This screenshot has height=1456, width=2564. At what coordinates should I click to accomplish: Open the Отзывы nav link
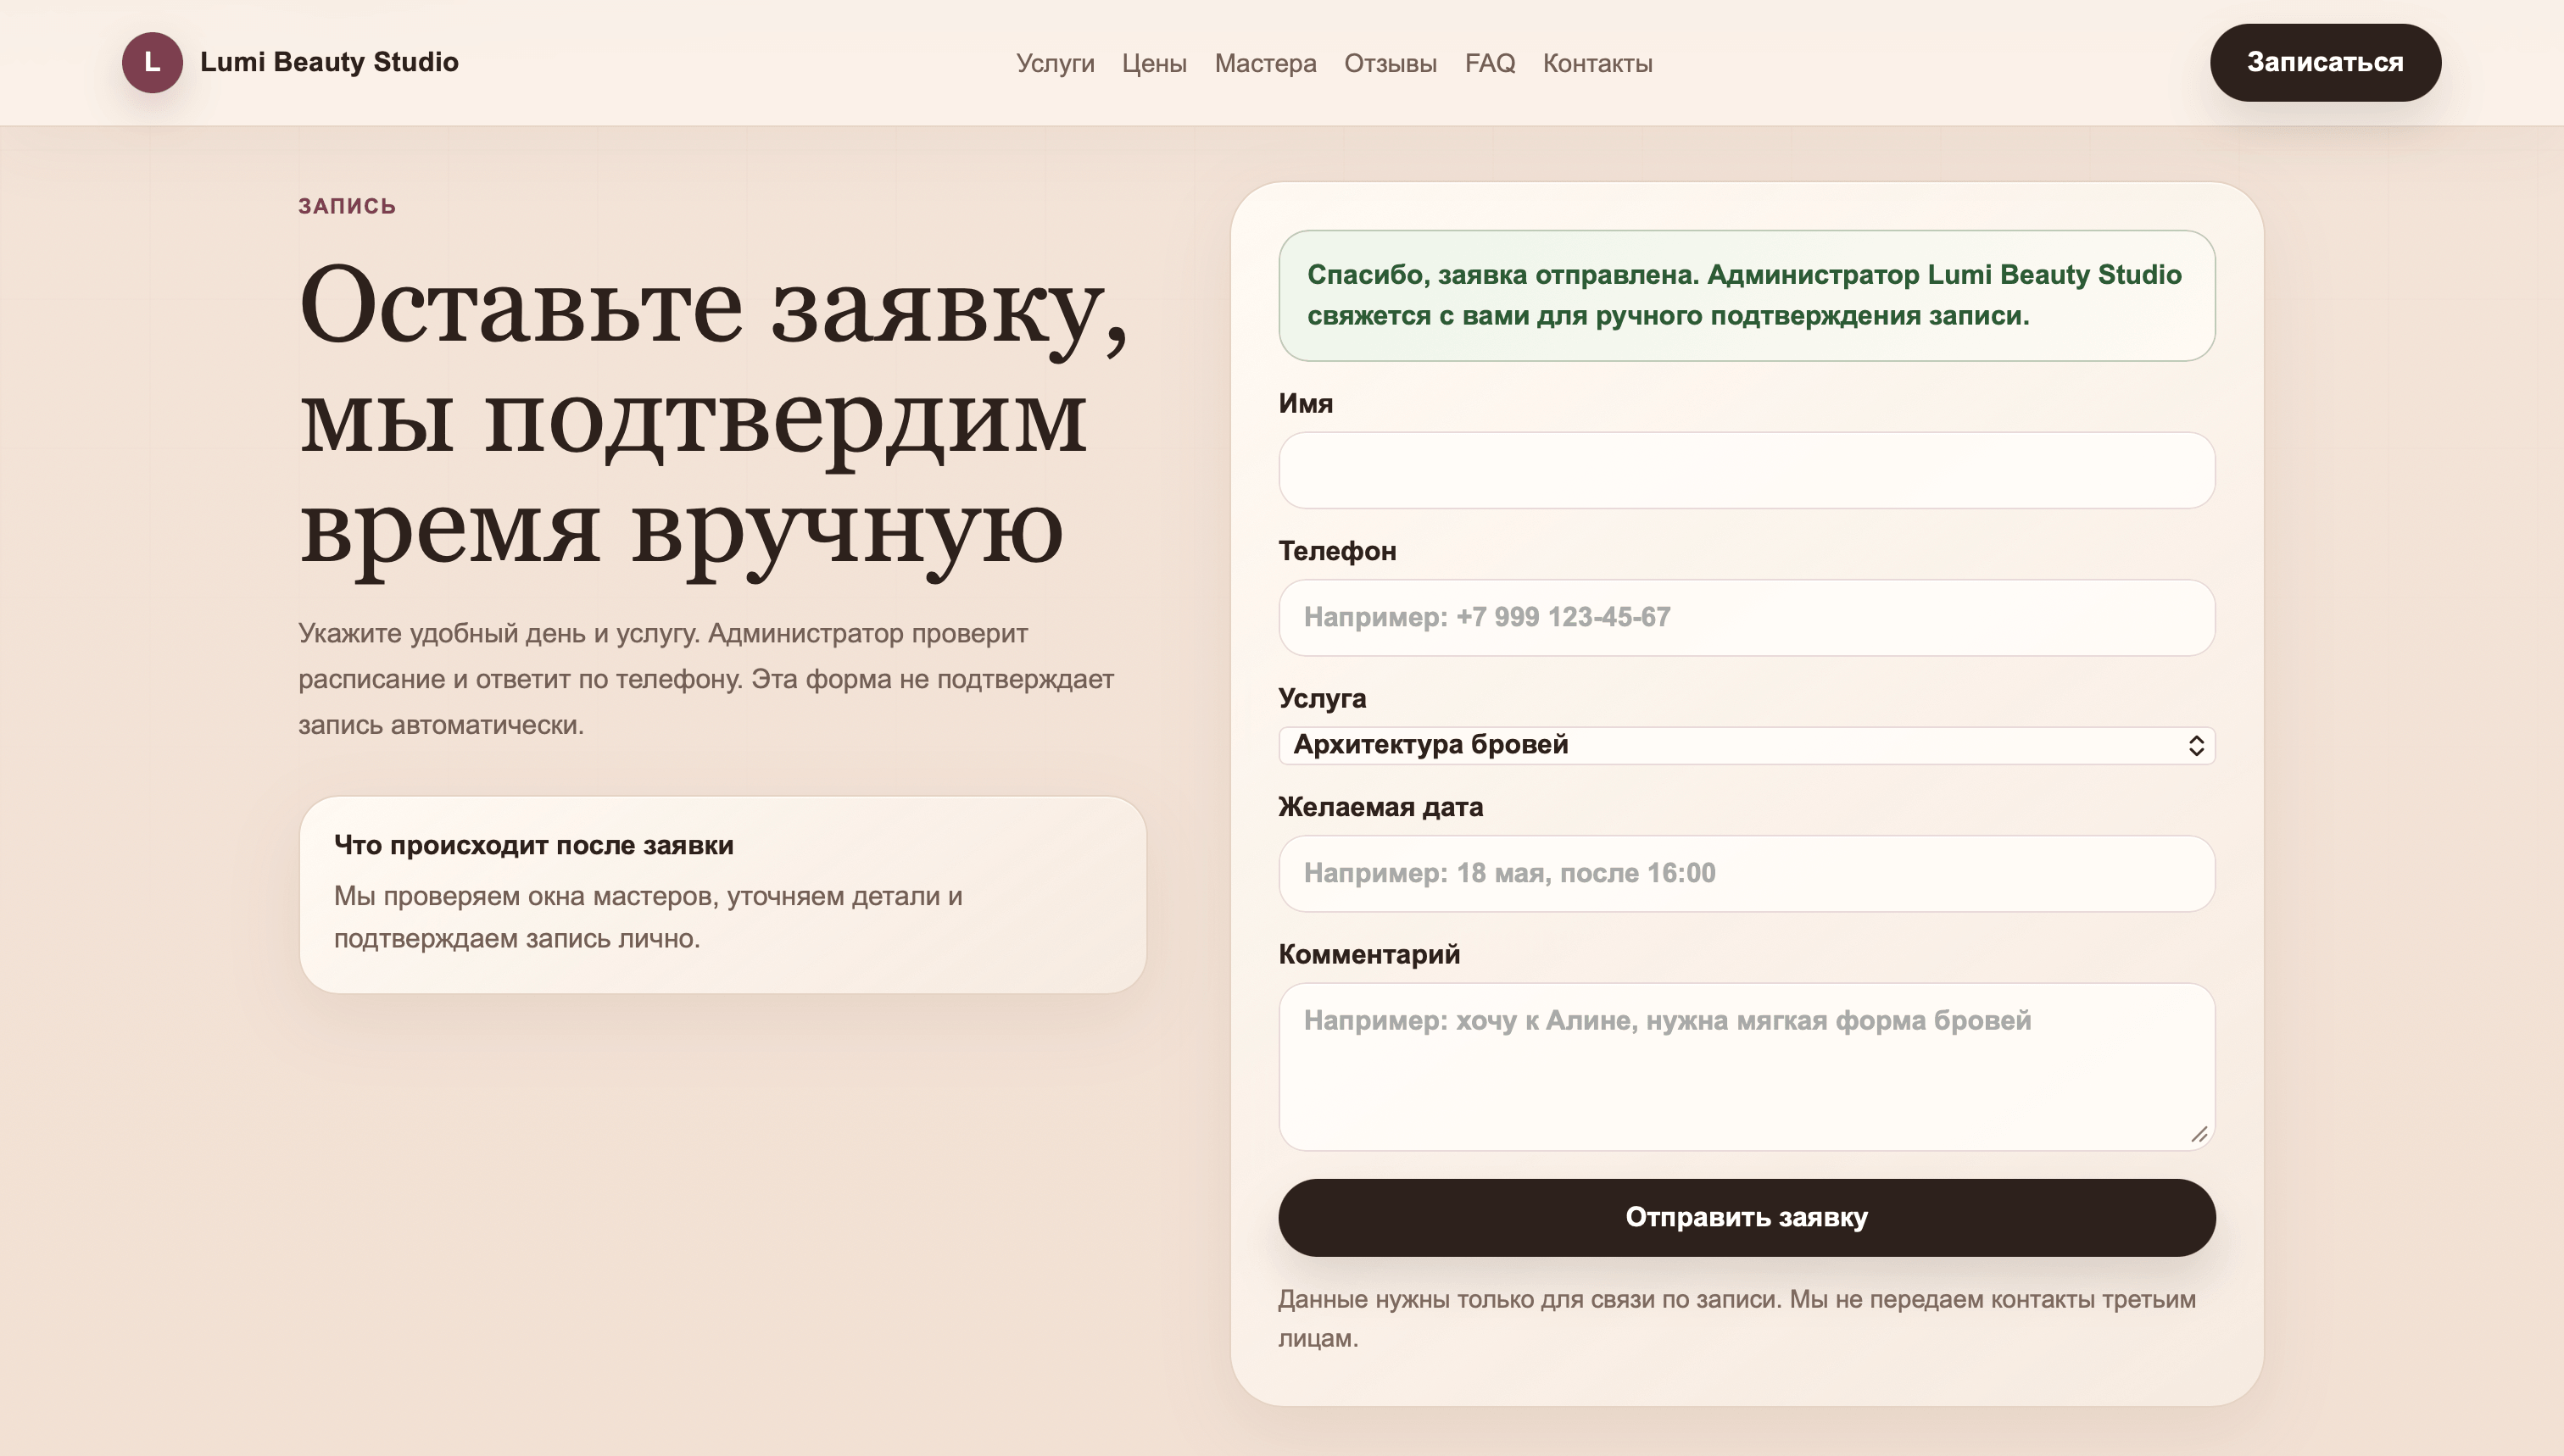[x=1391, y=63]
